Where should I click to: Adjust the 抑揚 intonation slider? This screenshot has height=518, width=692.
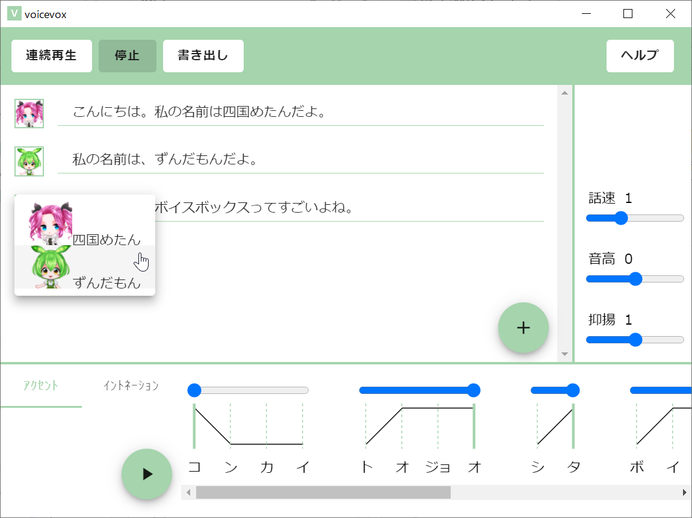coord(635,340)
